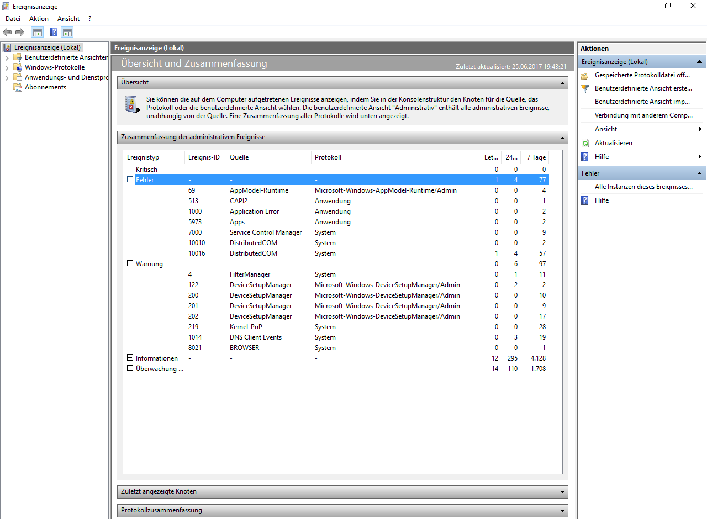Select the Service Control Manager 7000 row
The image size is (707, 519).
337,232
